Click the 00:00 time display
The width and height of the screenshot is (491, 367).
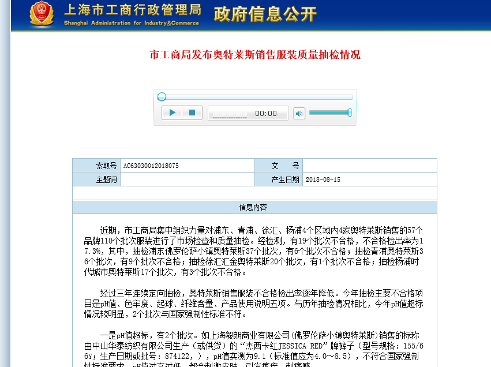coord(266,113)
